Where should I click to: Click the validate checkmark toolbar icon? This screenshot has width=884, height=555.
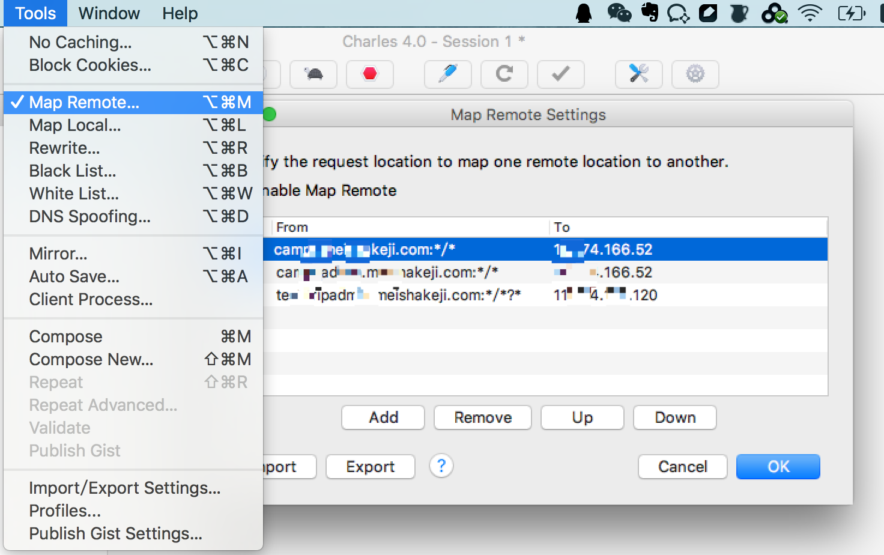(x=561, y=74)
